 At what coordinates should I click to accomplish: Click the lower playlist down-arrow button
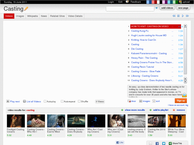185,82
